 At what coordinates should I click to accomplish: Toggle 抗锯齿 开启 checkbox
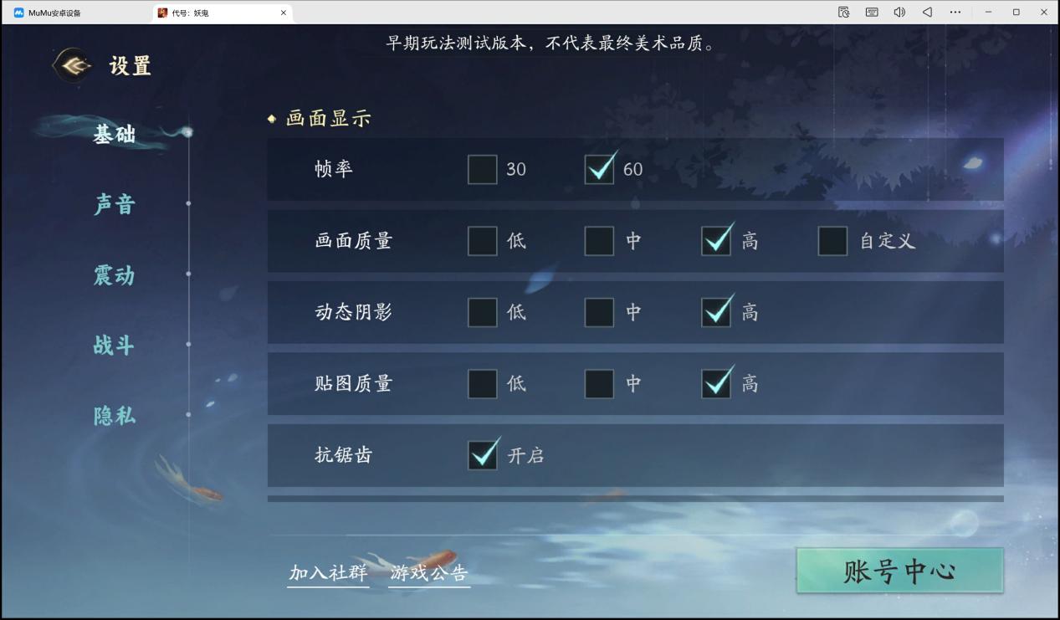(x=483, y=454)
